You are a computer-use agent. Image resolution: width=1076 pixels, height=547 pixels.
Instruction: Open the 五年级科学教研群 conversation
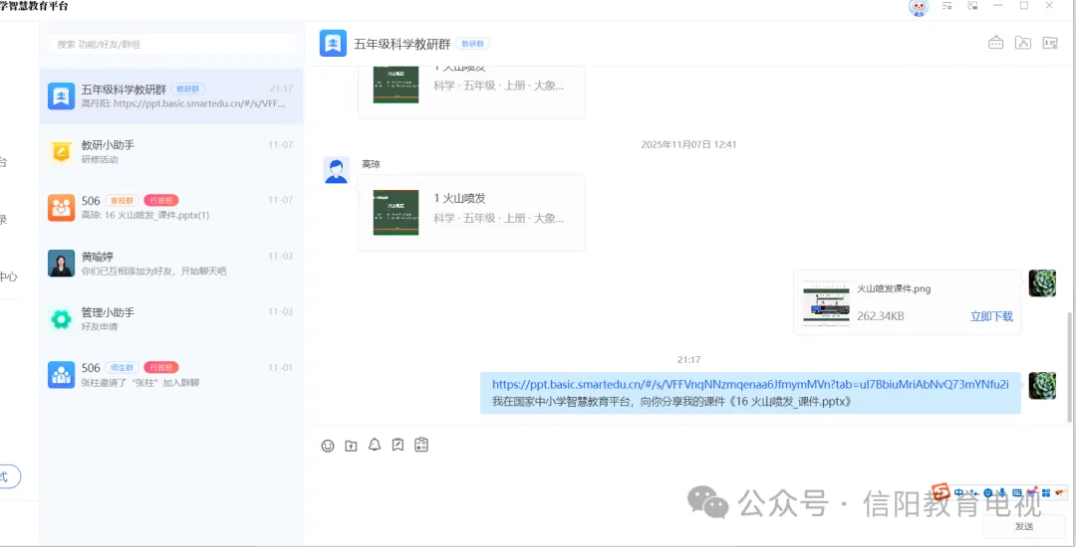tap(171, 95)
